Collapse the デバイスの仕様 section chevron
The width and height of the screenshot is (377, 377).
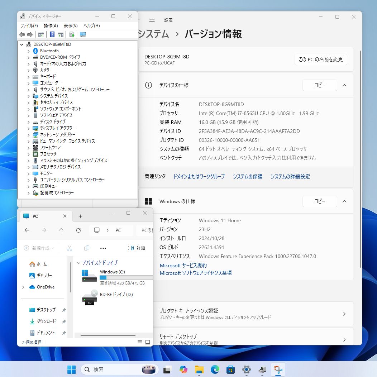click(344, 85)
